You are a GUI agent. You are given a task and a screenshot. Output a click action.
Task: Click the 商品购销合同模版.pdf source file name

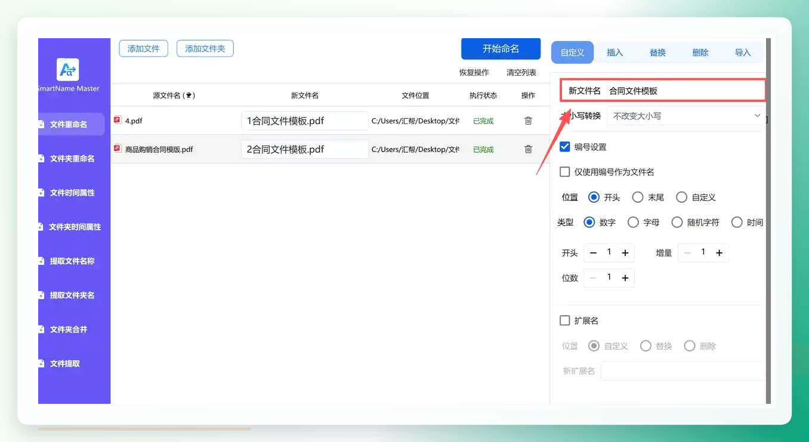click(159, 150)
